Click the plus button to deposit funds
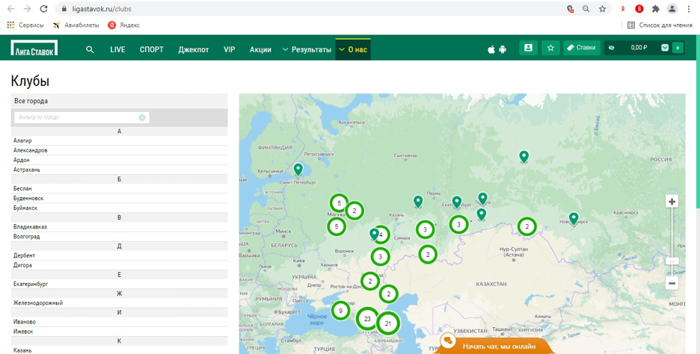 (678, 48)
